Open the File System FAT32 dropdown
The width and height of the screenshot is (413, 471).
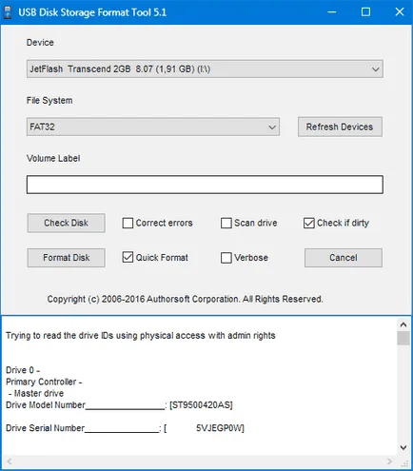pyautogui.click(x=153, y=127)
